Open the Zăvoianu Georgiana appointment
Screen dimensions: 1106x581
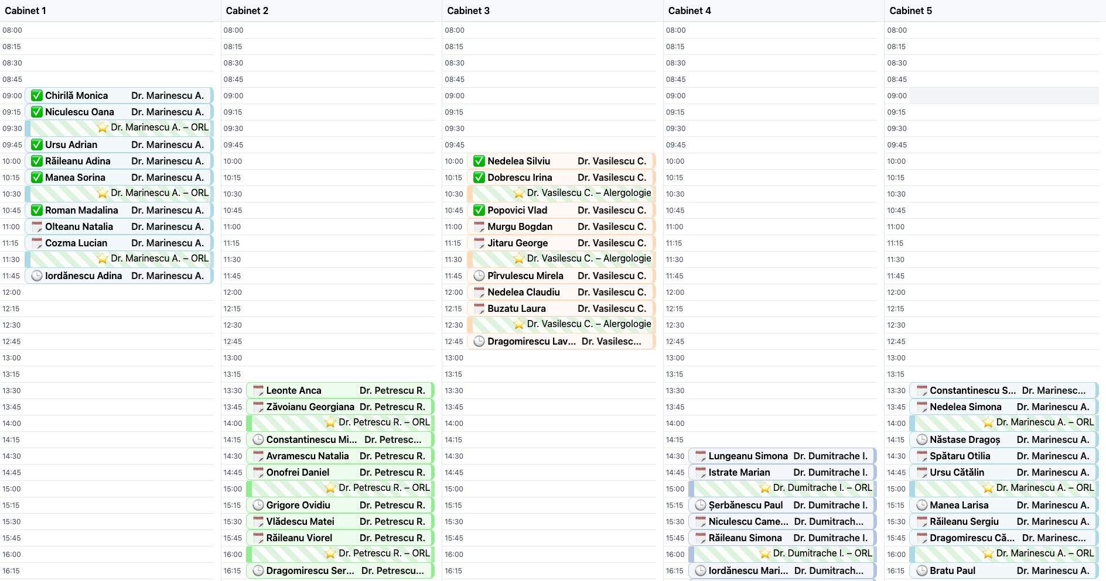click(340, 407)
